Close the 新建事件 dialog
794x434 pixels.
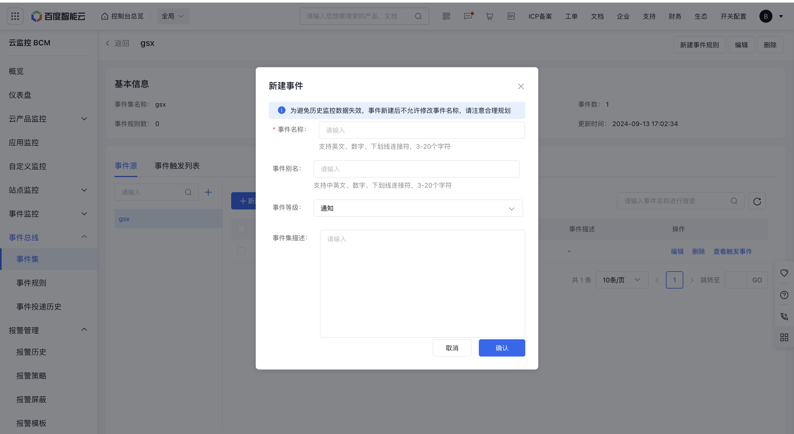pyautogui.click(x=521, y=86)
